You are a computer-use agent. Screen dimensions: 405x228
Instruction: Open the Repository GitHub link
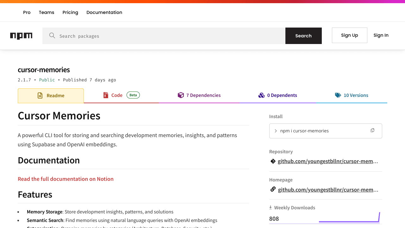click(x=328, y=161)
